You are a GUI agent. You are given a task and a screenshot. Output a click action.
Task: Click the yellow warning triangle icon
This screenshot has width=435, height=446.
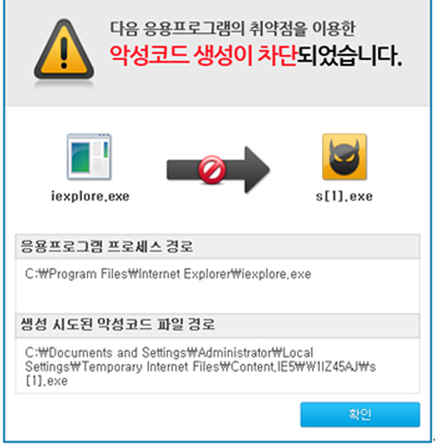point(64,50)
